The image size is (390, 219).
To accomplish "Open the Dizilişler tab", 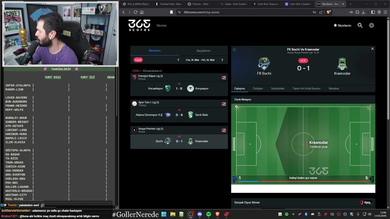I will (x=258, y=89).
